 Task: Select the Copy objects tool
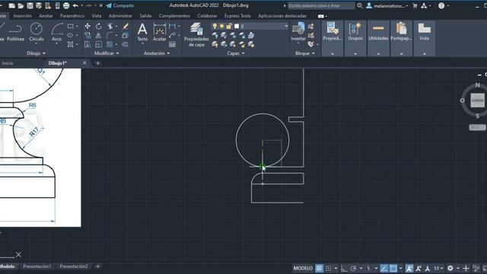point(88,36)
